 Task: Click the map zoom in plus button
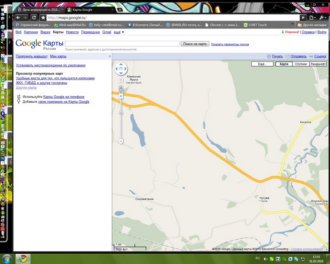[121, 96]
